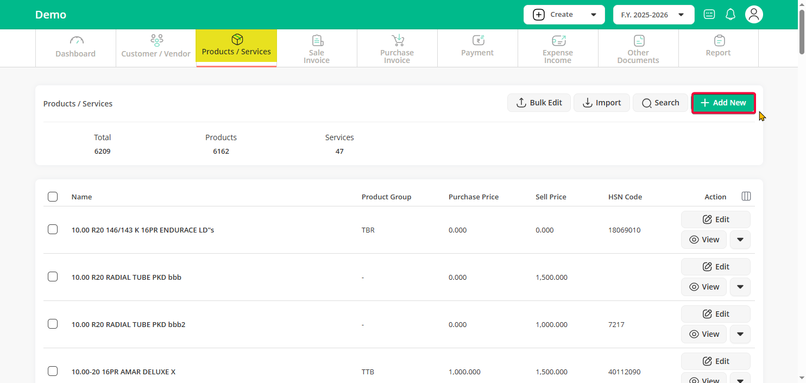The height and width of the screenshot is (383, 806).
Task: Open the Dashboard gauge icon
Action: coord(77,40)
